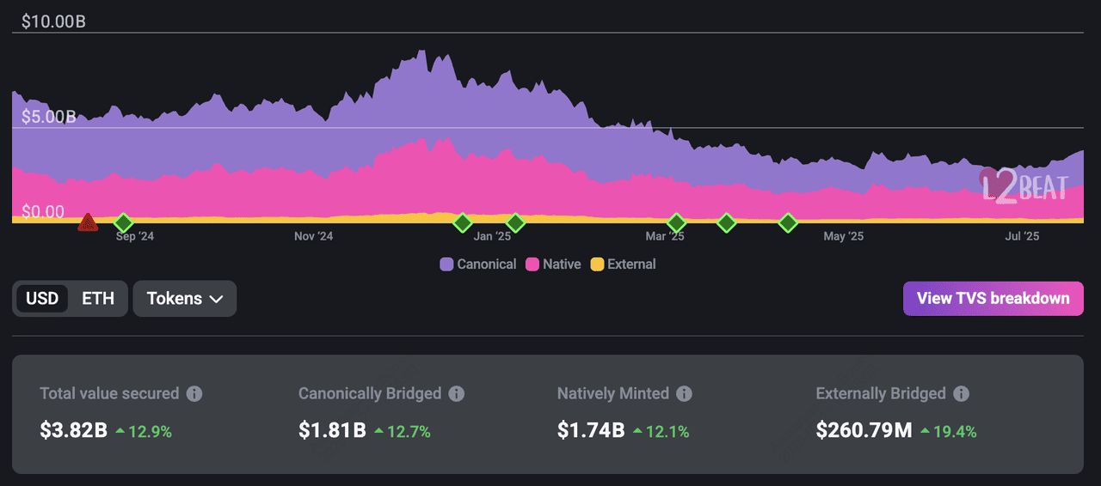Click the info icon beside Natively Minted
Image resolution: width=1101 pixels, height=486 pixels.
(x=684, y=393)
